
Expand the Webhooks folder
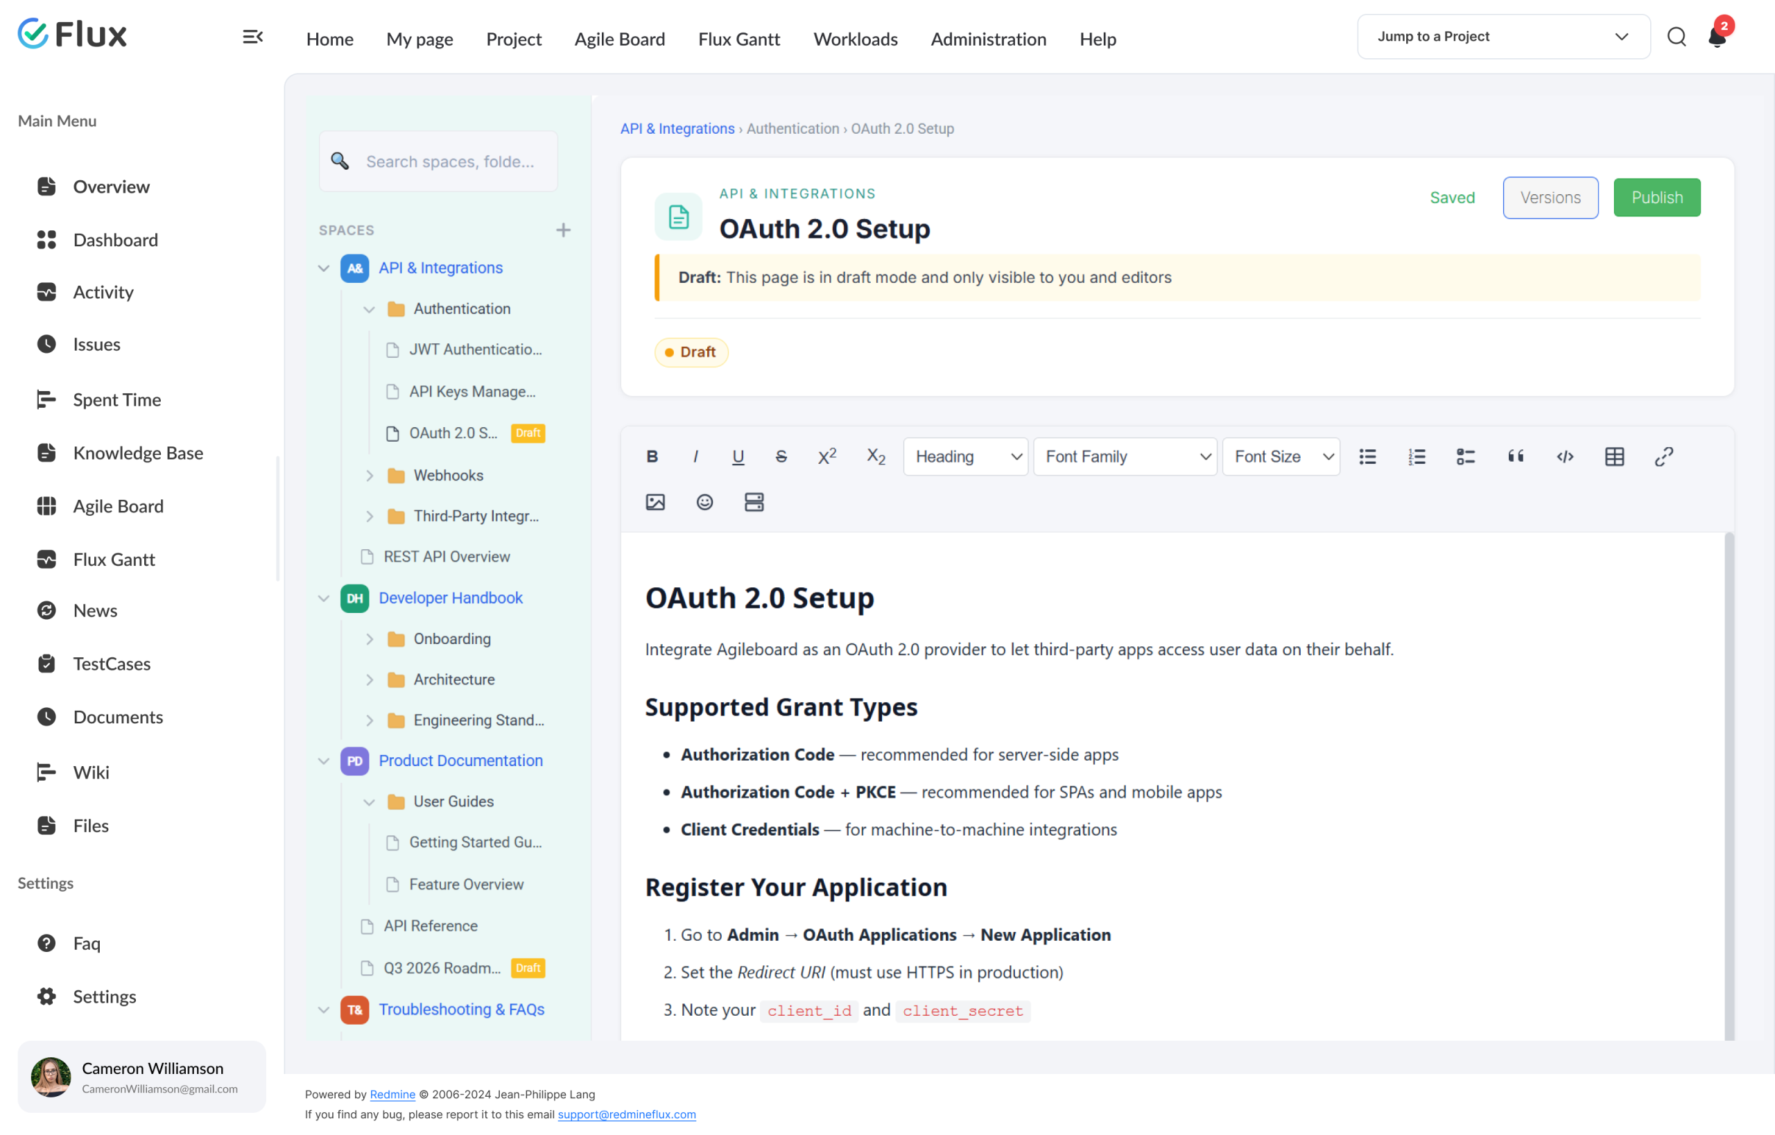370,476
